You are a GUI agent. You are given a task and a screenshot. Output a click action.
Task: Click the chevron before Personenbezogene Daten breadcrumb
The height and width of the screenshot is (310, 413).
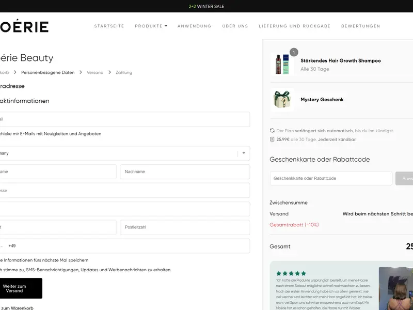[x=15, y=72]
